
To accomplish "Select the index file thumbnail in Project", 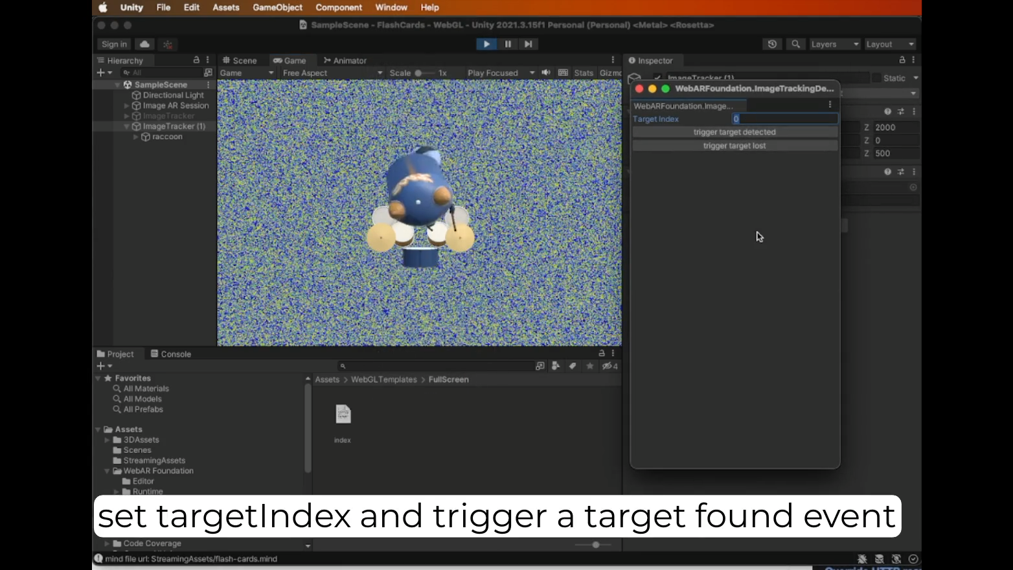I will pos(343,414).
